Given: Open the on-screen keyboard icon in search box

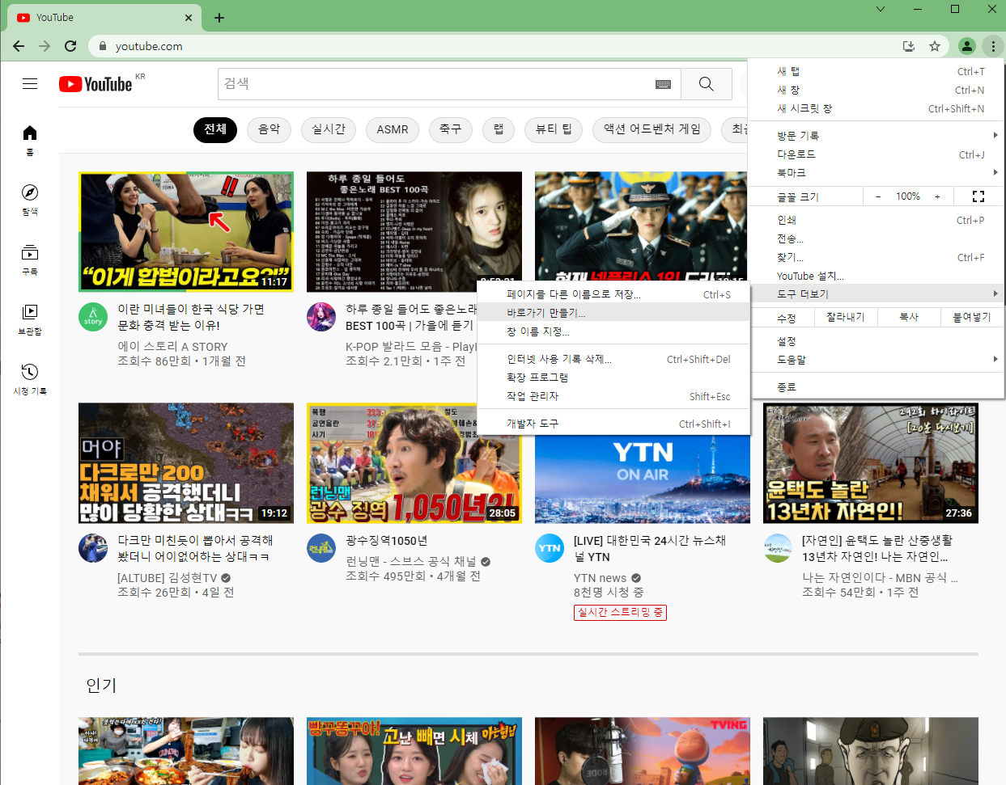Looking at the screenshot, I should click(663, 84).
